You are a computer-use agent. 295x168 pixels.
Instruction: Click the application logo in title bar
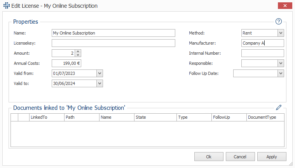6,6
